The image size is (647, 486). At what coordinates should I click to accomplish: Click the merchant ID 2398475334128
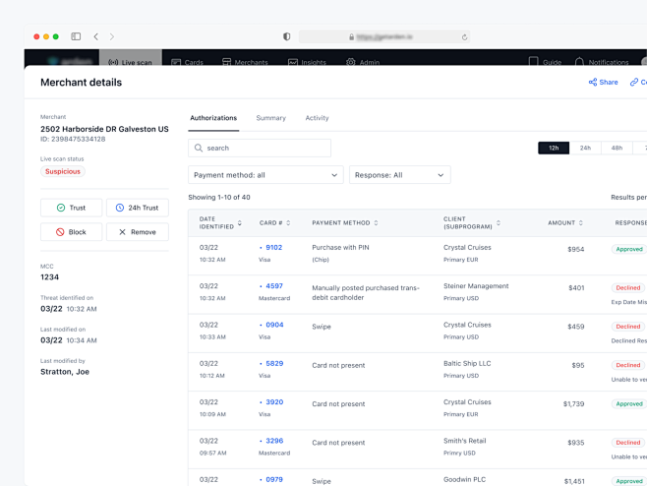73,139
